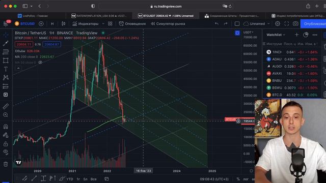Image resolution: width=326 pixels, height=183 pixels.
Task: Select the BTCUSDT Unnamed tab
Action: 166,16
